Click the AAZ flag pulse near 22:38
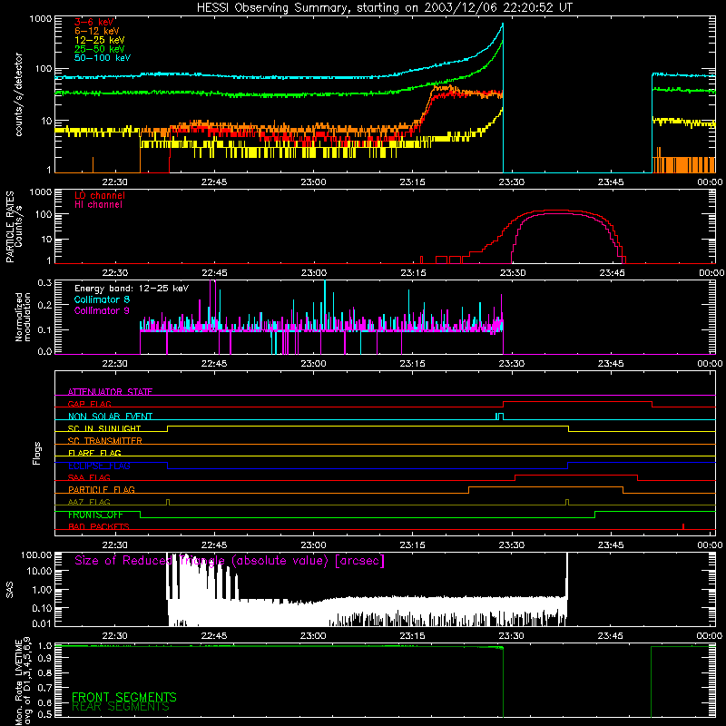The width and height of the screenshot is (726, 726). [168, 502]
